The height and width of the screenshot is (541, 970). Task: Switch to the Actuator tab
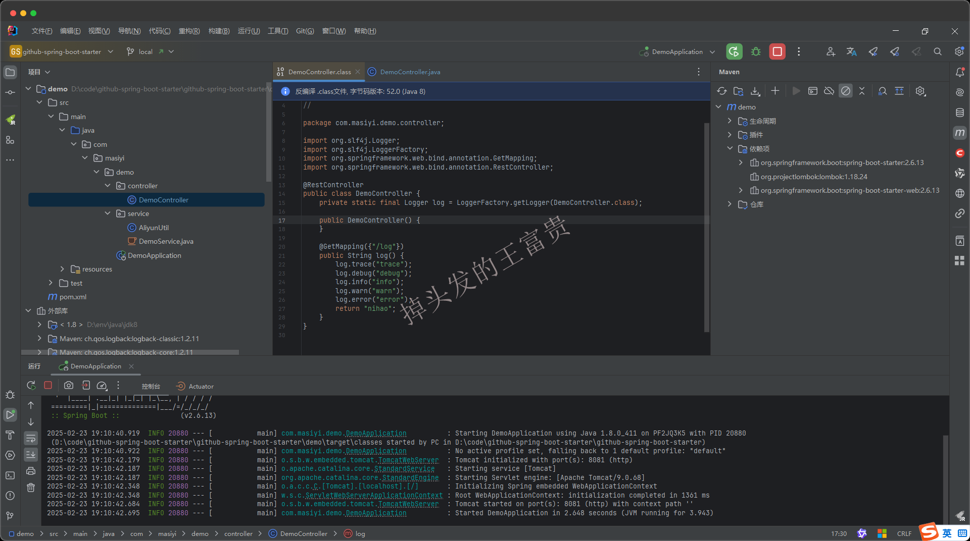pos(195,386)
